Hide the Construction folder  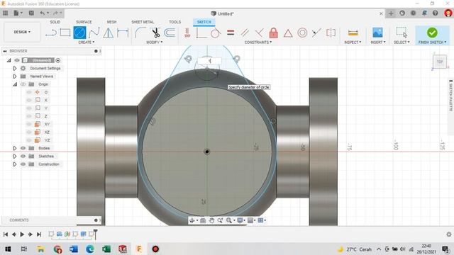[23, 164]
